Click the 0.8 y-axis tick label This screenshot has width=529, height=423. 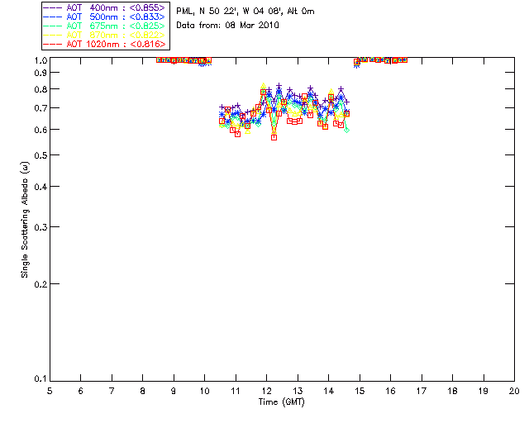41,89
